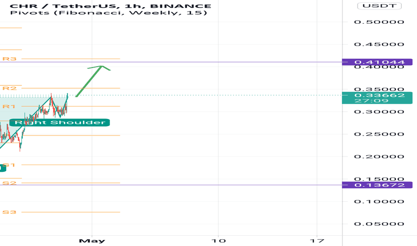Select the purple 0.41044 price label
This screenshot has width=417, height=246.
click(x=377, y=62)
